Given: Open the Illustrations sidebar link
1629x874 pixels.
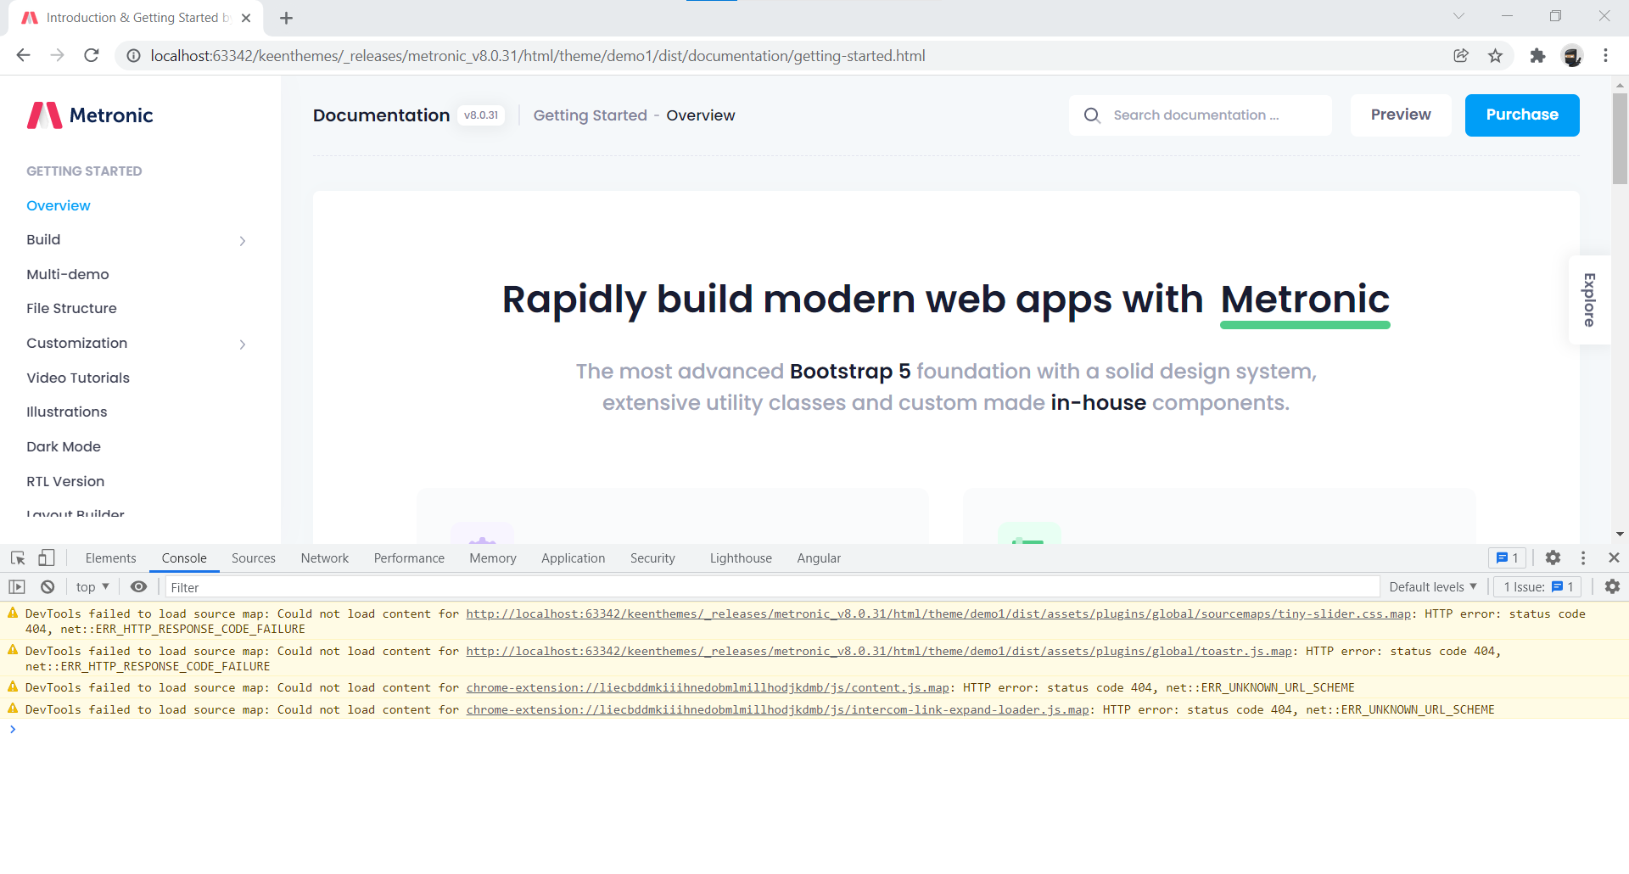Looking at the screenshot, I should pos(67,412).
